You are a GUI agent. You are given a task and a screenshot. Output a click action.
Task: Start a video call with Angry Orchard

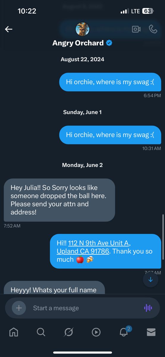pos(136,29)
